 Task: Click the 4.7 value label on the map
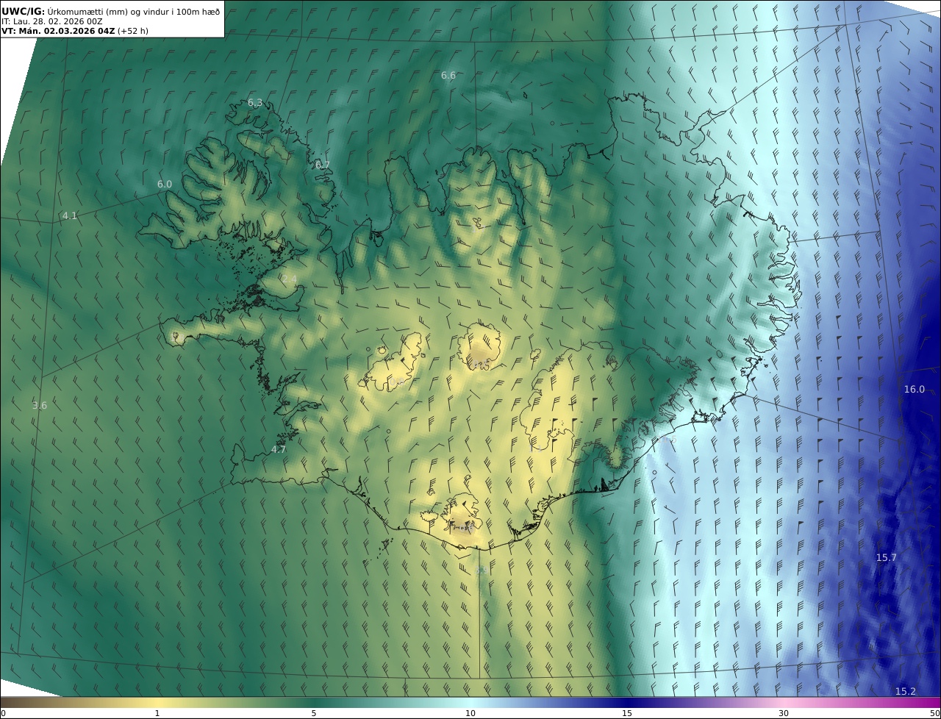pos(279,449)
